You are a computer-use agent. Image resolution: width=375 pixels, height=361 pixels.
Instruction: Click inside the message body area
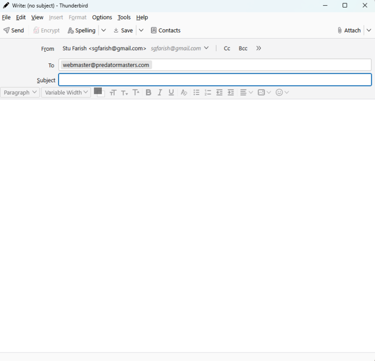[x=188, y=225]
